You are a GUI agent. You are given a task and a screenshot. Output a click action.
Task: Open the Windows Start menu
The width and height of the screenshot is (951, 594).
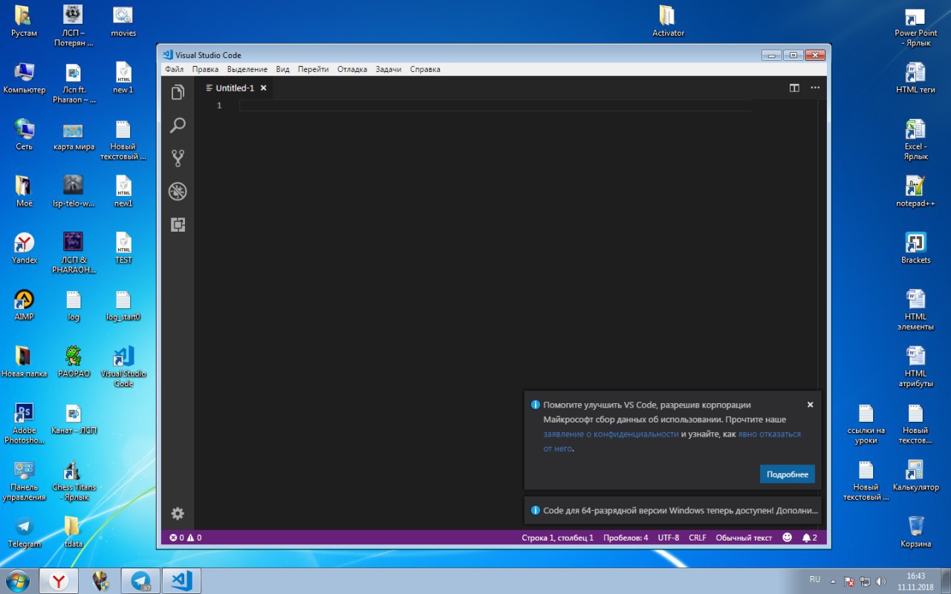pos(16,581)
